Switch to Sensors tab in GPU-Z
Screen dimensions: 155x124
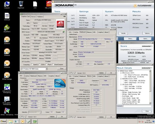pos(33,17)
